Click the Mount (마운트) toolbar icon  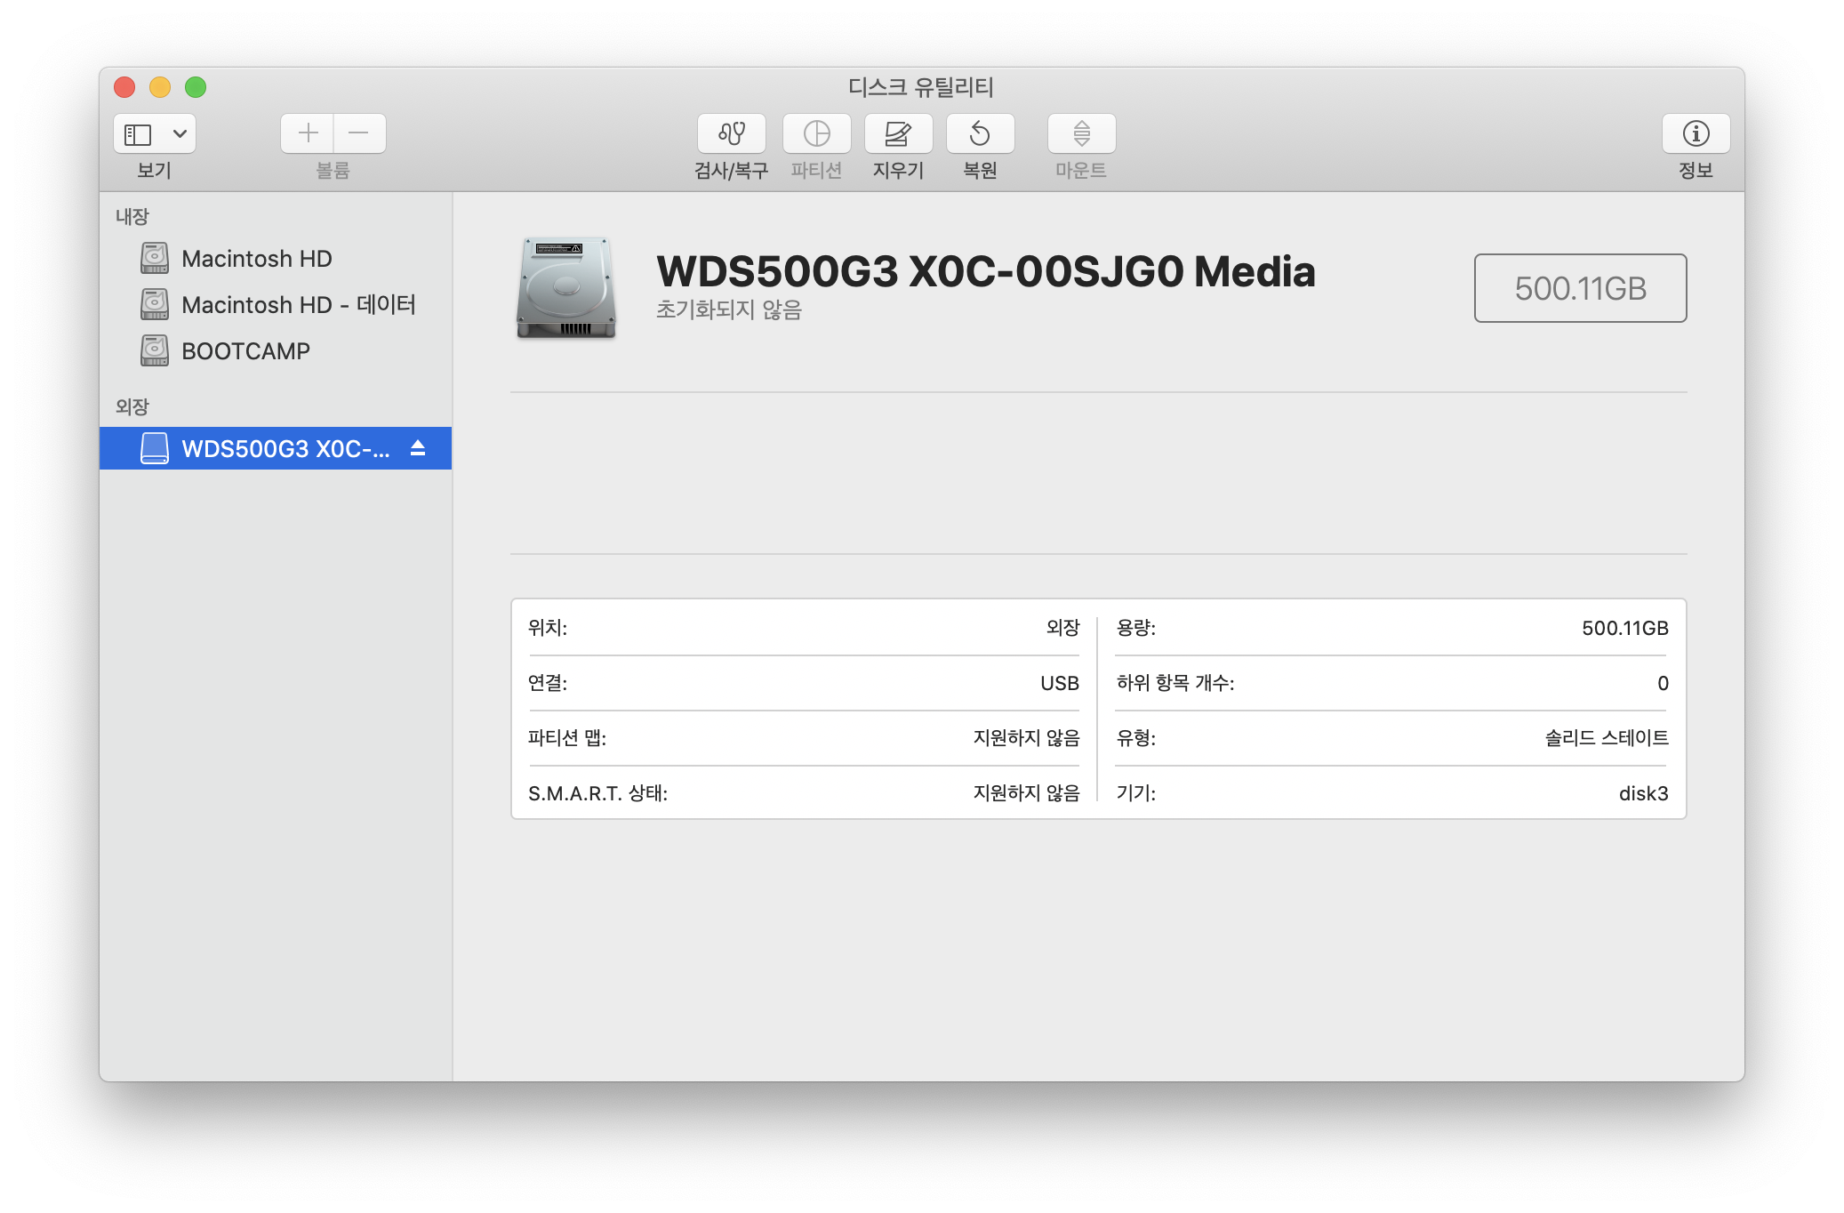pos(1081,133)
